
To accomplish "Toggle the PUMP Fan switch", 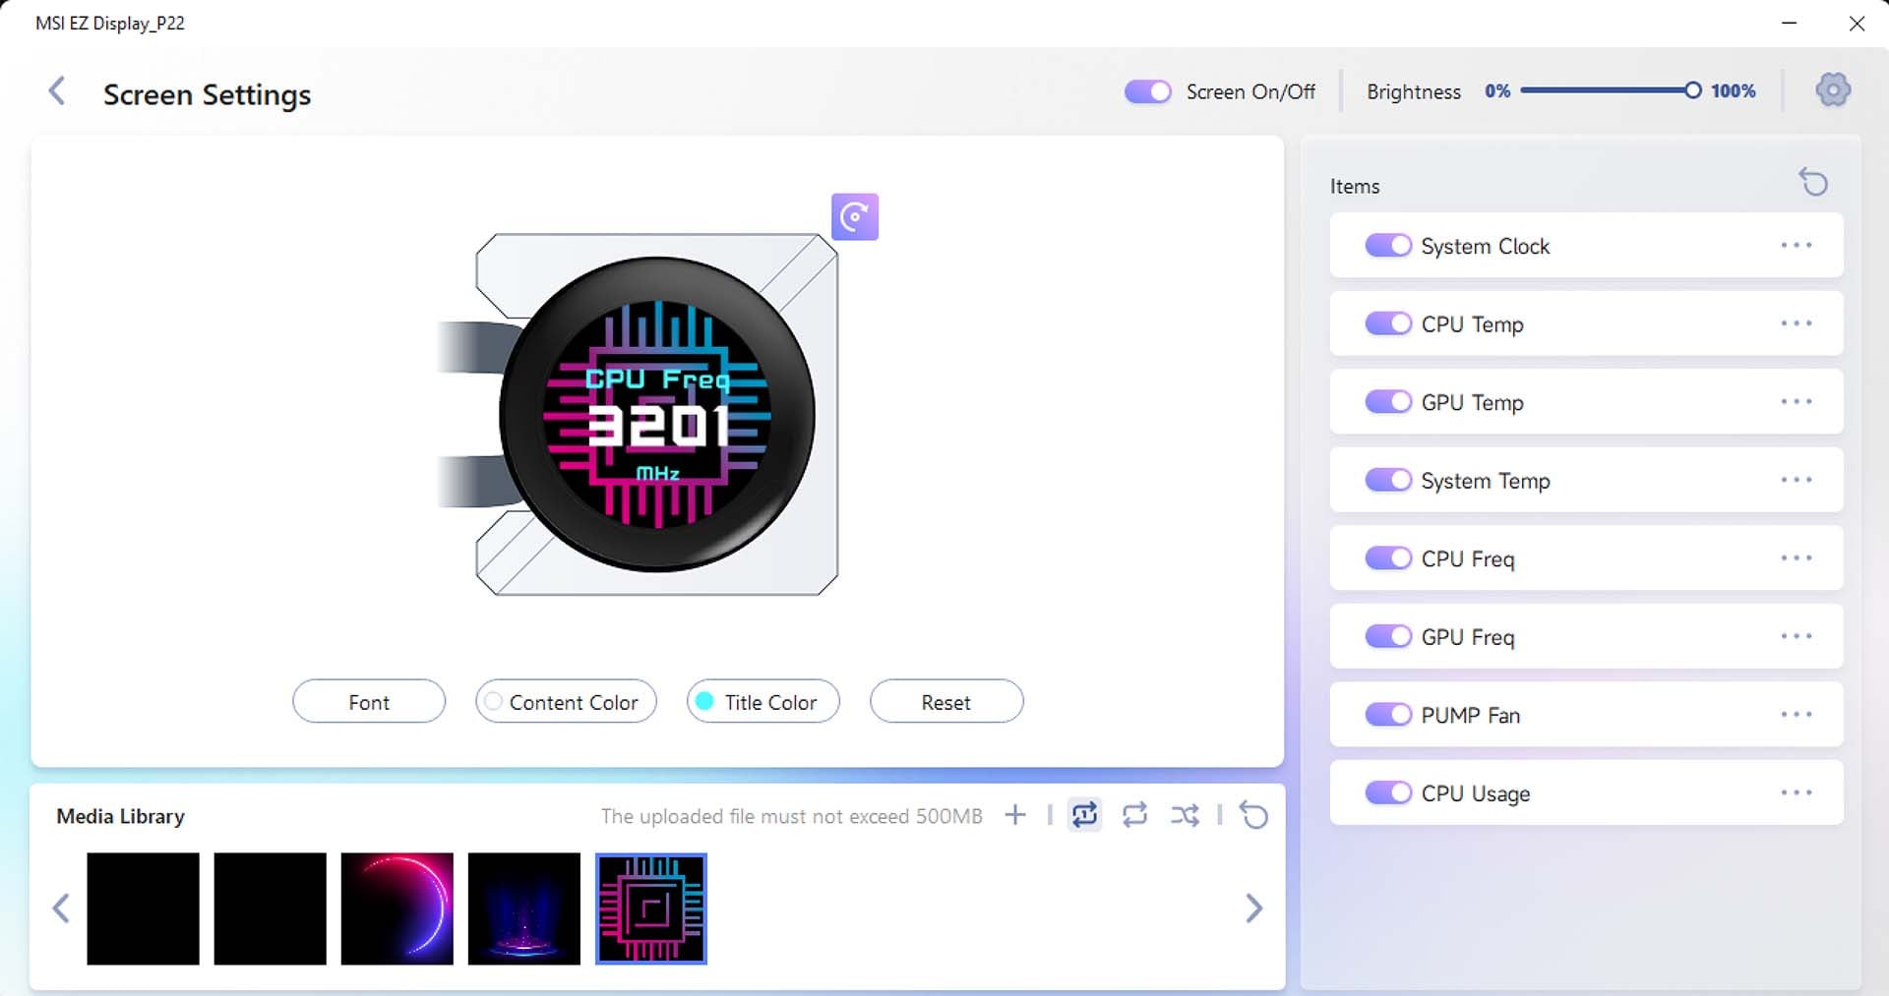I will click(1388, 715).
